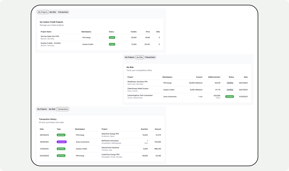Select the highlighted My Bids tab

pos(139,57)
